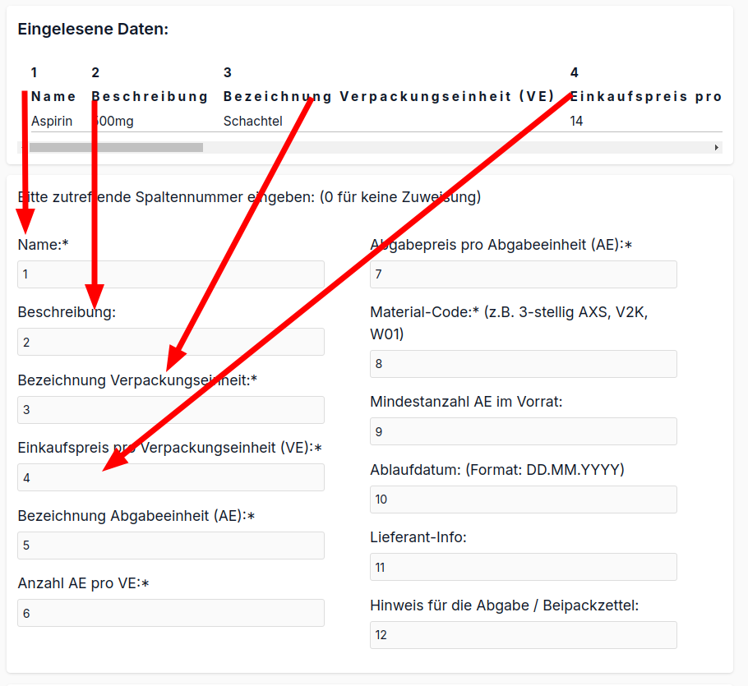Screen dimensions: 748x686
Task: Click the empty scrollbar track right of thumb
Action: [x=457, y=147]
